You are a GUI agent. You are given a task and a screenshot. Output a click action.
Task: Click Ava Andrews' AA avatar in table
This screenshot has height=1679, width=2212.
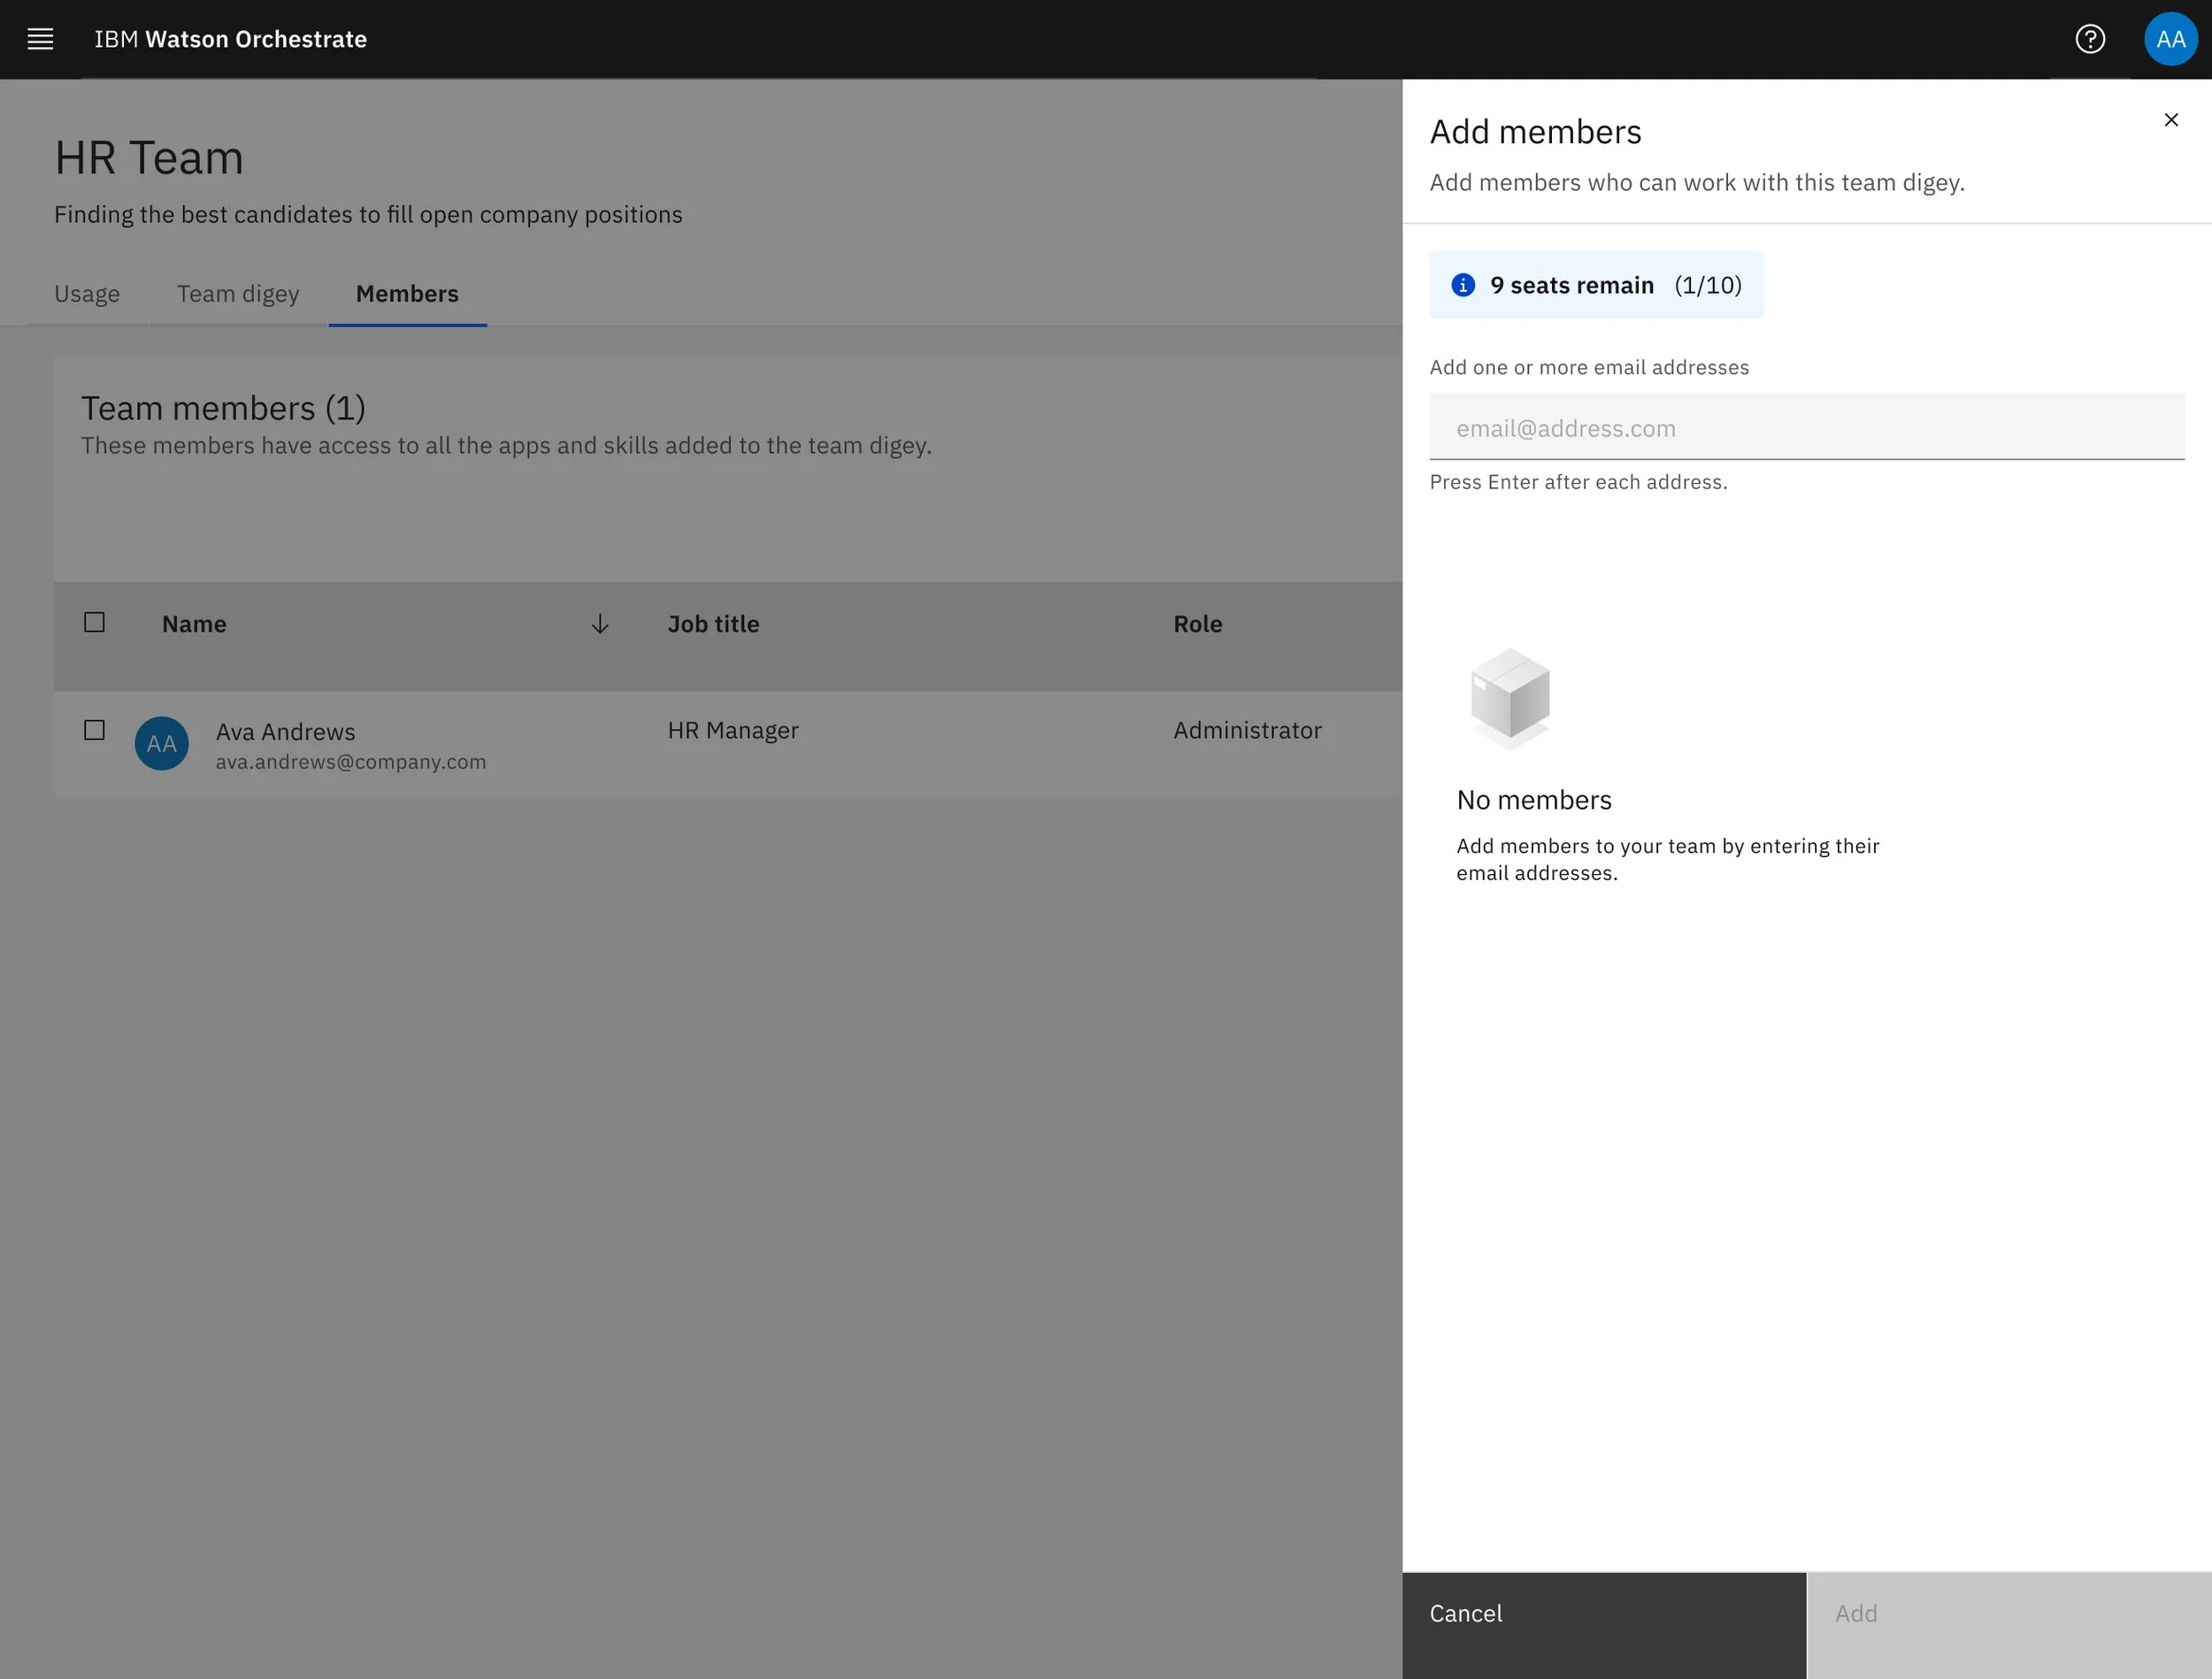tap(162, 743)
